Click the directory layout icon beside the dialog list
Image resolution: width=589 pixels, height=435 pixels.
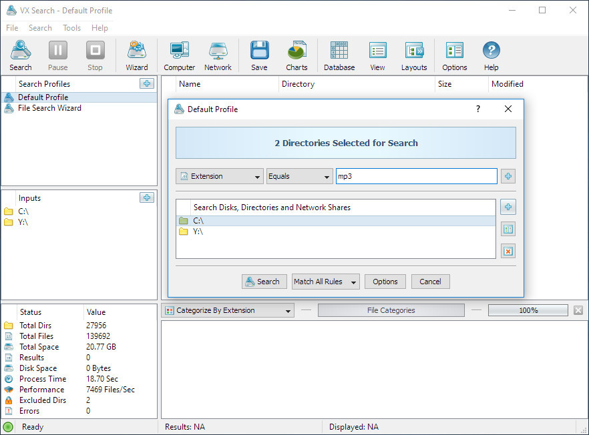pos(508,229)
